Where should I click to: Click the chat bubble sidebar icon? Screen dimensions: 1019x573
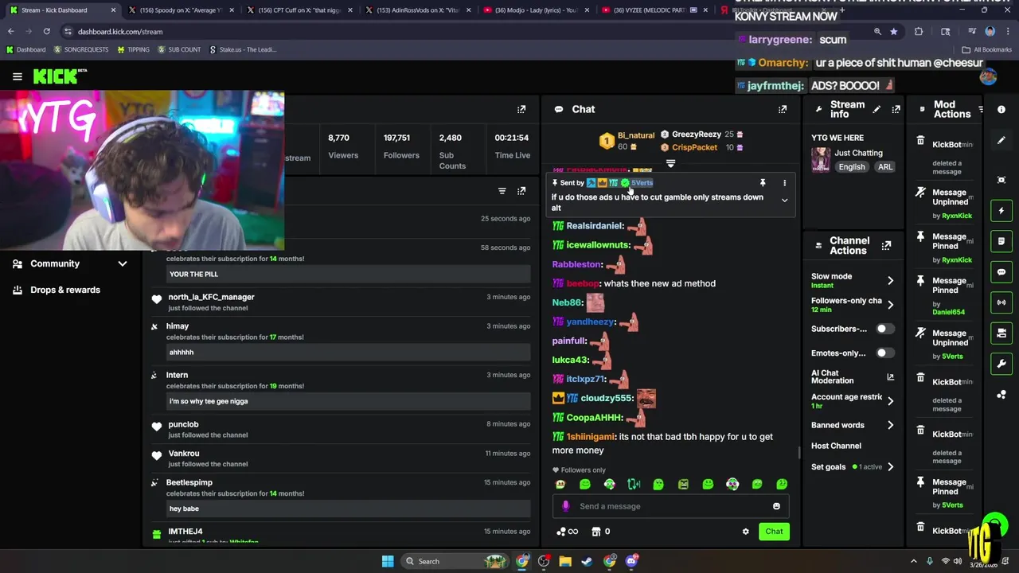(x=1001, y=272)
